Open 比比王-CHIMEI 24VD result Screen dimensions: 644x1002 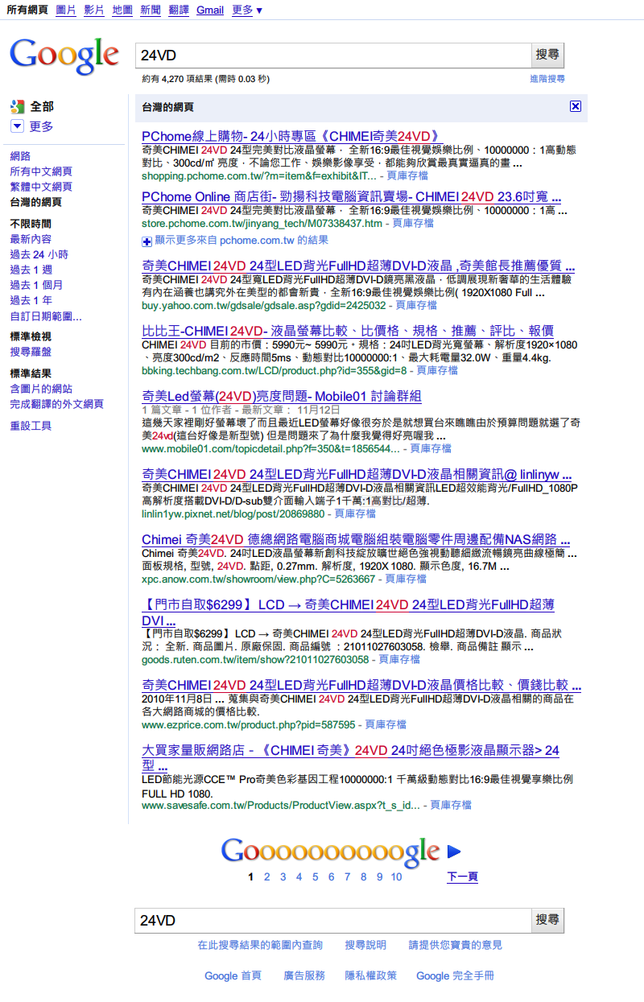pos(348,331)
